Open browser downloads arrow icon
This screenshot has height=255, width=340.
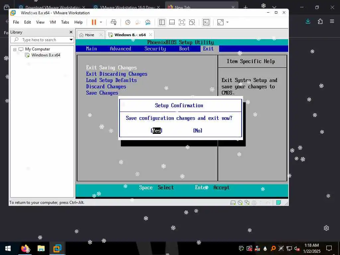tap(308, 21)
